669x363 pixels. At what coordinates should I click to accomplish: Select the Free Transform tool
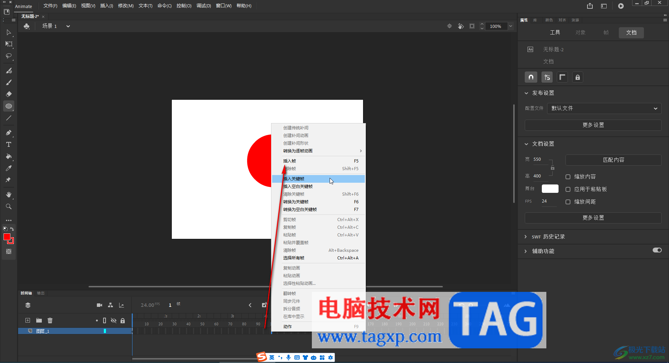pyautogui.click(x=9, y=44)
